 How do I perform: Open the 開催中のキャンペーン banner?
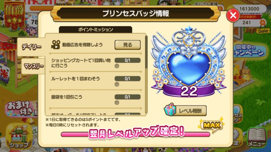tap(249, 51)
